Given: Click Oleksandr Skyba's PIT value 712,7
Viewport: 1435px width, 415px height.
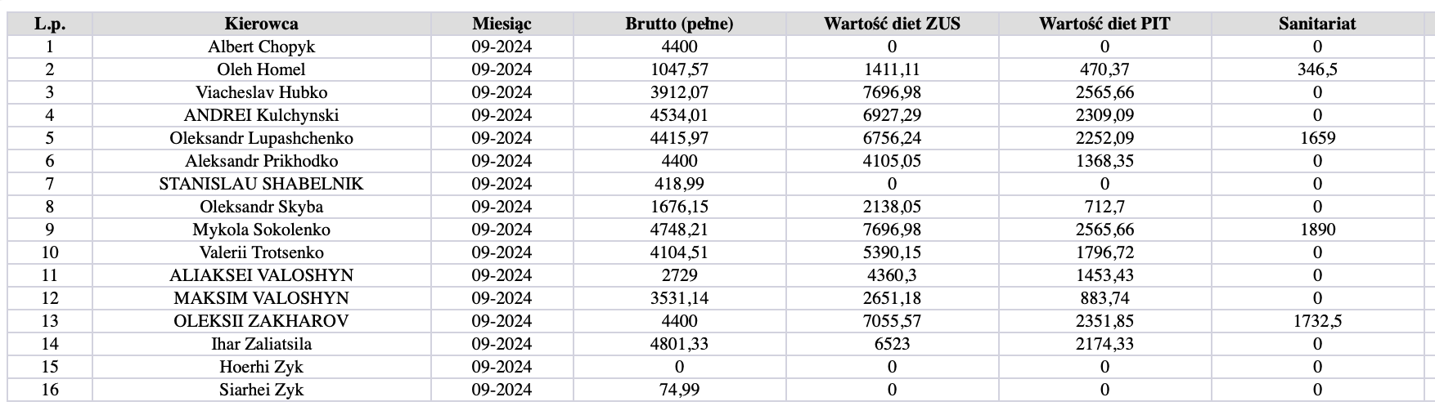Looking at the screenshot, I should (1104, 207).
